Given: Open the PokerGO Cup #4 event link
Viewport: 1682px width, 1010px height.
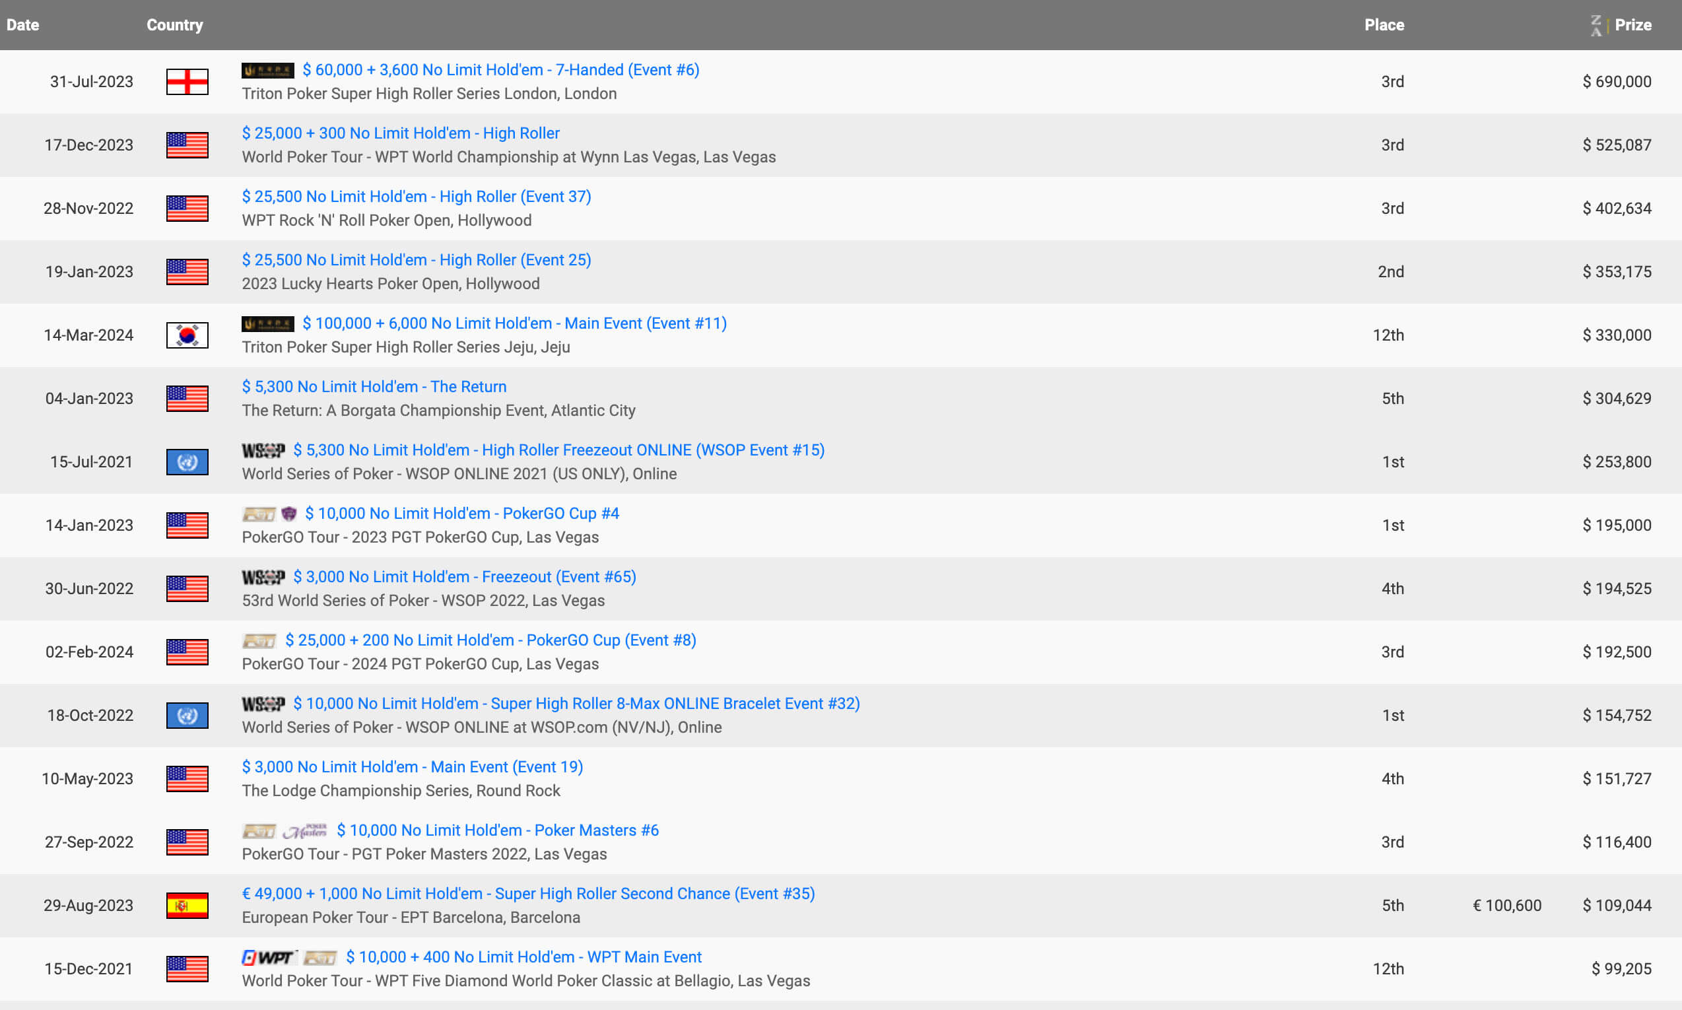Looking at the screenshot, I should click(x=461, y=513).
